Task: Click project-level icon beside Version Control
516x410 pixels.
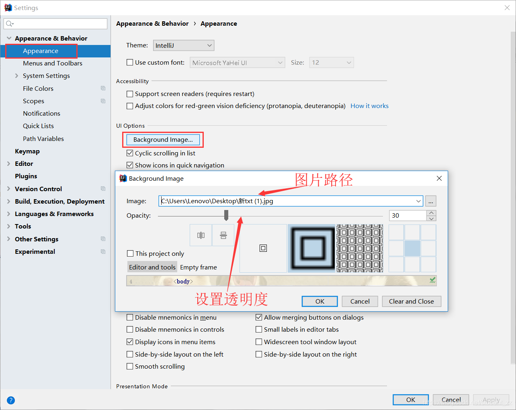Action: pos(103,189)
